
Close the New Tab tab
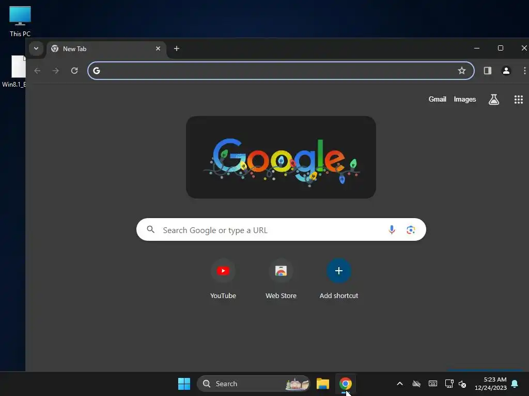(158, 48)
